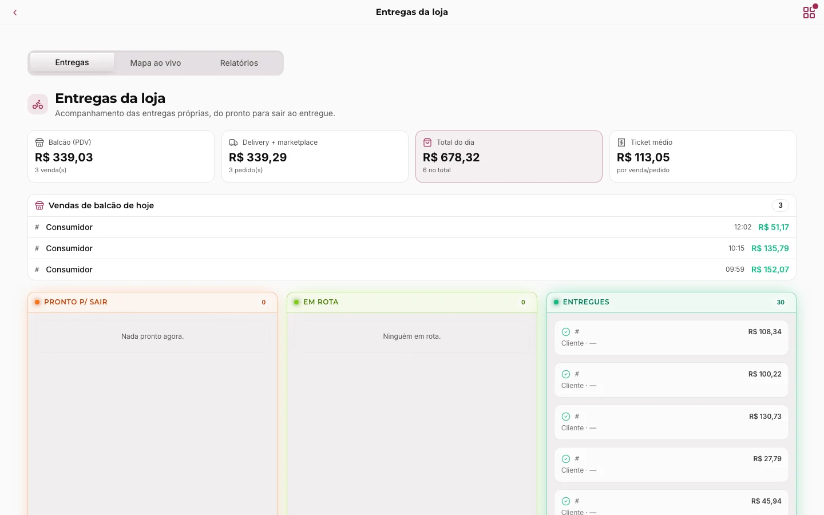Click the storefront icon in Balcão (PDV) card
Image resolution: width=824 pixels, height=515 pixels.
click(39, 142)
